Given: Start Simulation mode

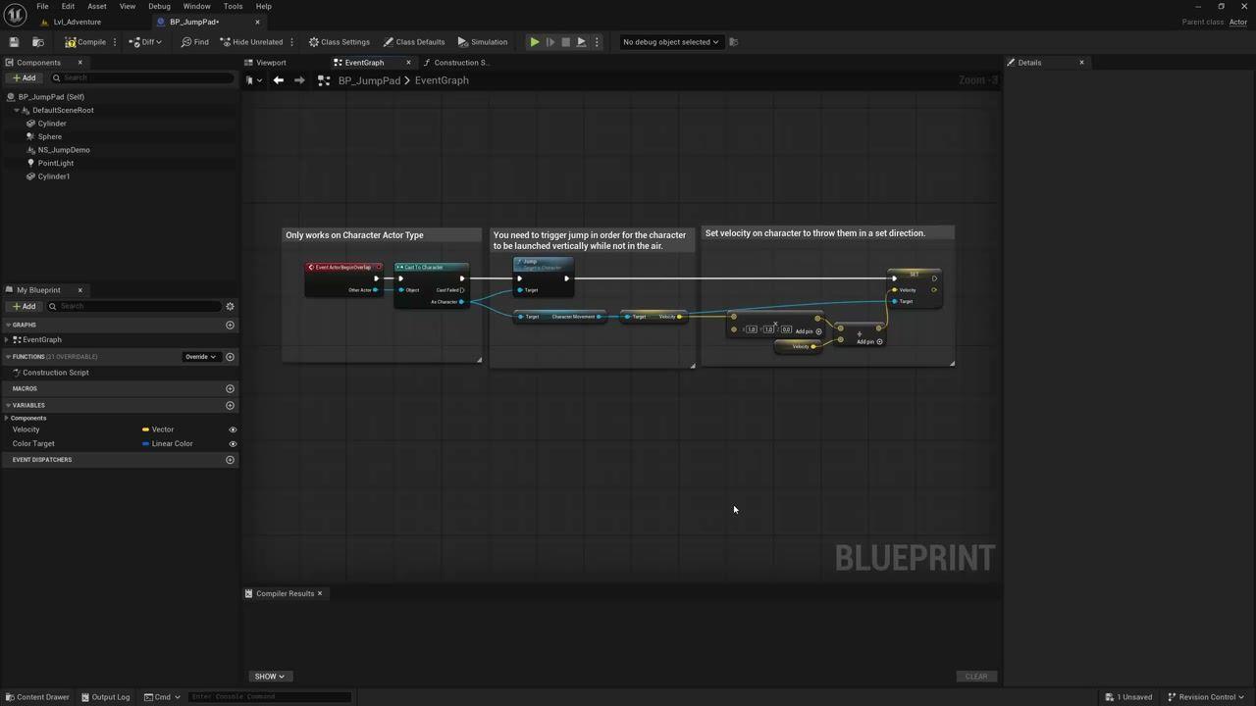Looking at the screenshot, I should pos(483,42).
